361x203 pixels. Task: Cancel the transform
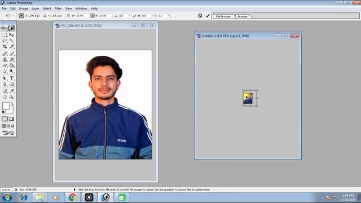[200, 16]
